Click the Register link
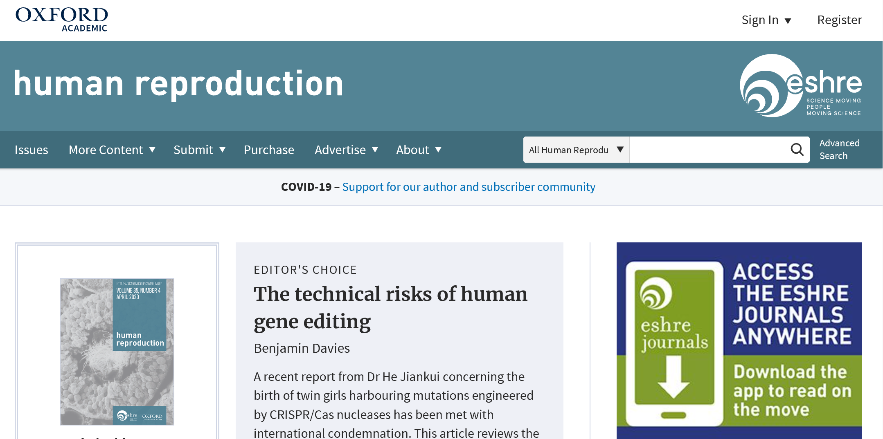Screen dimensions: 883x439 (x=839, y=20)
